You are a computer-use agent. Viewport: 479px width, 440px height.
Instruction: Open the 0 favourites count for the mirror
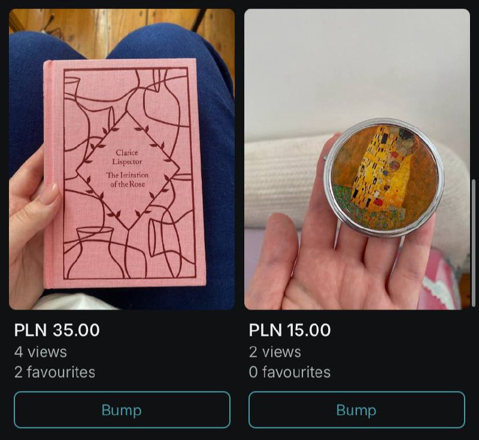click(290, 372)
